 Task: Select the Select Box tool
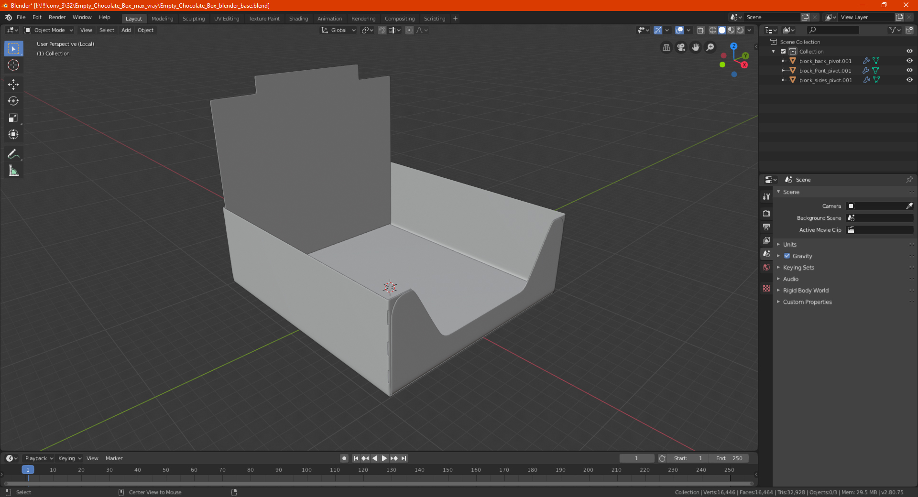tap(13, 49)
